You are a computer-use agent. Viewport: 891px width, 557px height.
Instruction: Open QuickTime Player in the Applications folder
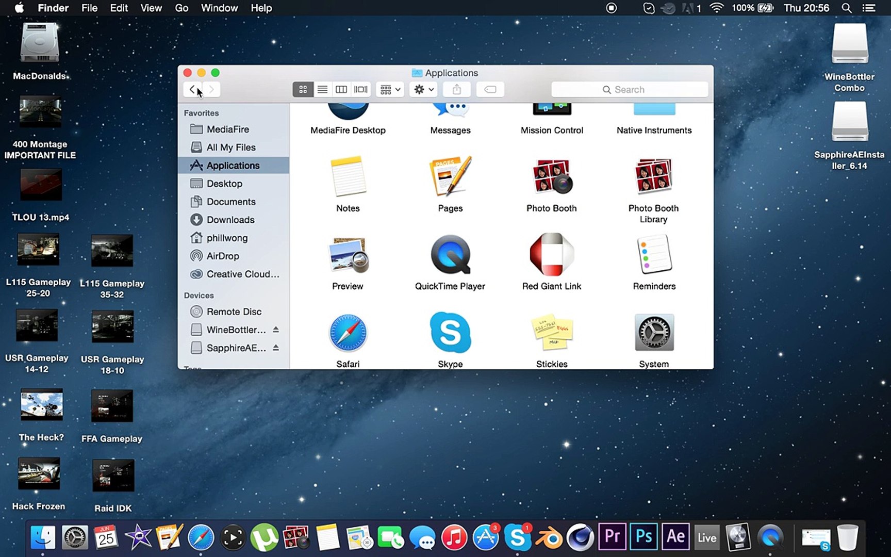coord(450,255)
